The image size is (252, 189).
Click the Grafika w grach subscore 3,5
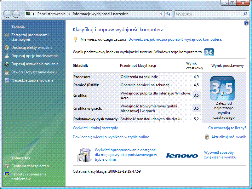point(196,108)
